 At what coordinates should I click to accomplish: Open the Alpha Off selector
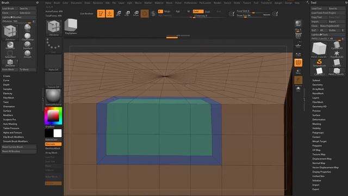(x=53, y=63)
